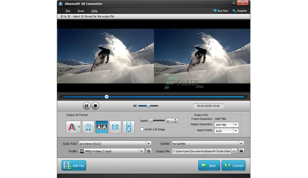308x178 pixels.
Task: Open the Audio Track dropdown
Action: (149, 143)
